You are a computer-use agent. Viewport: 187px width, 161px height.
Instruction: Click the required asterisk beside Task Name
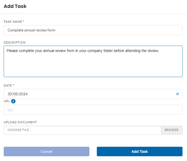(x=23, y=21)
